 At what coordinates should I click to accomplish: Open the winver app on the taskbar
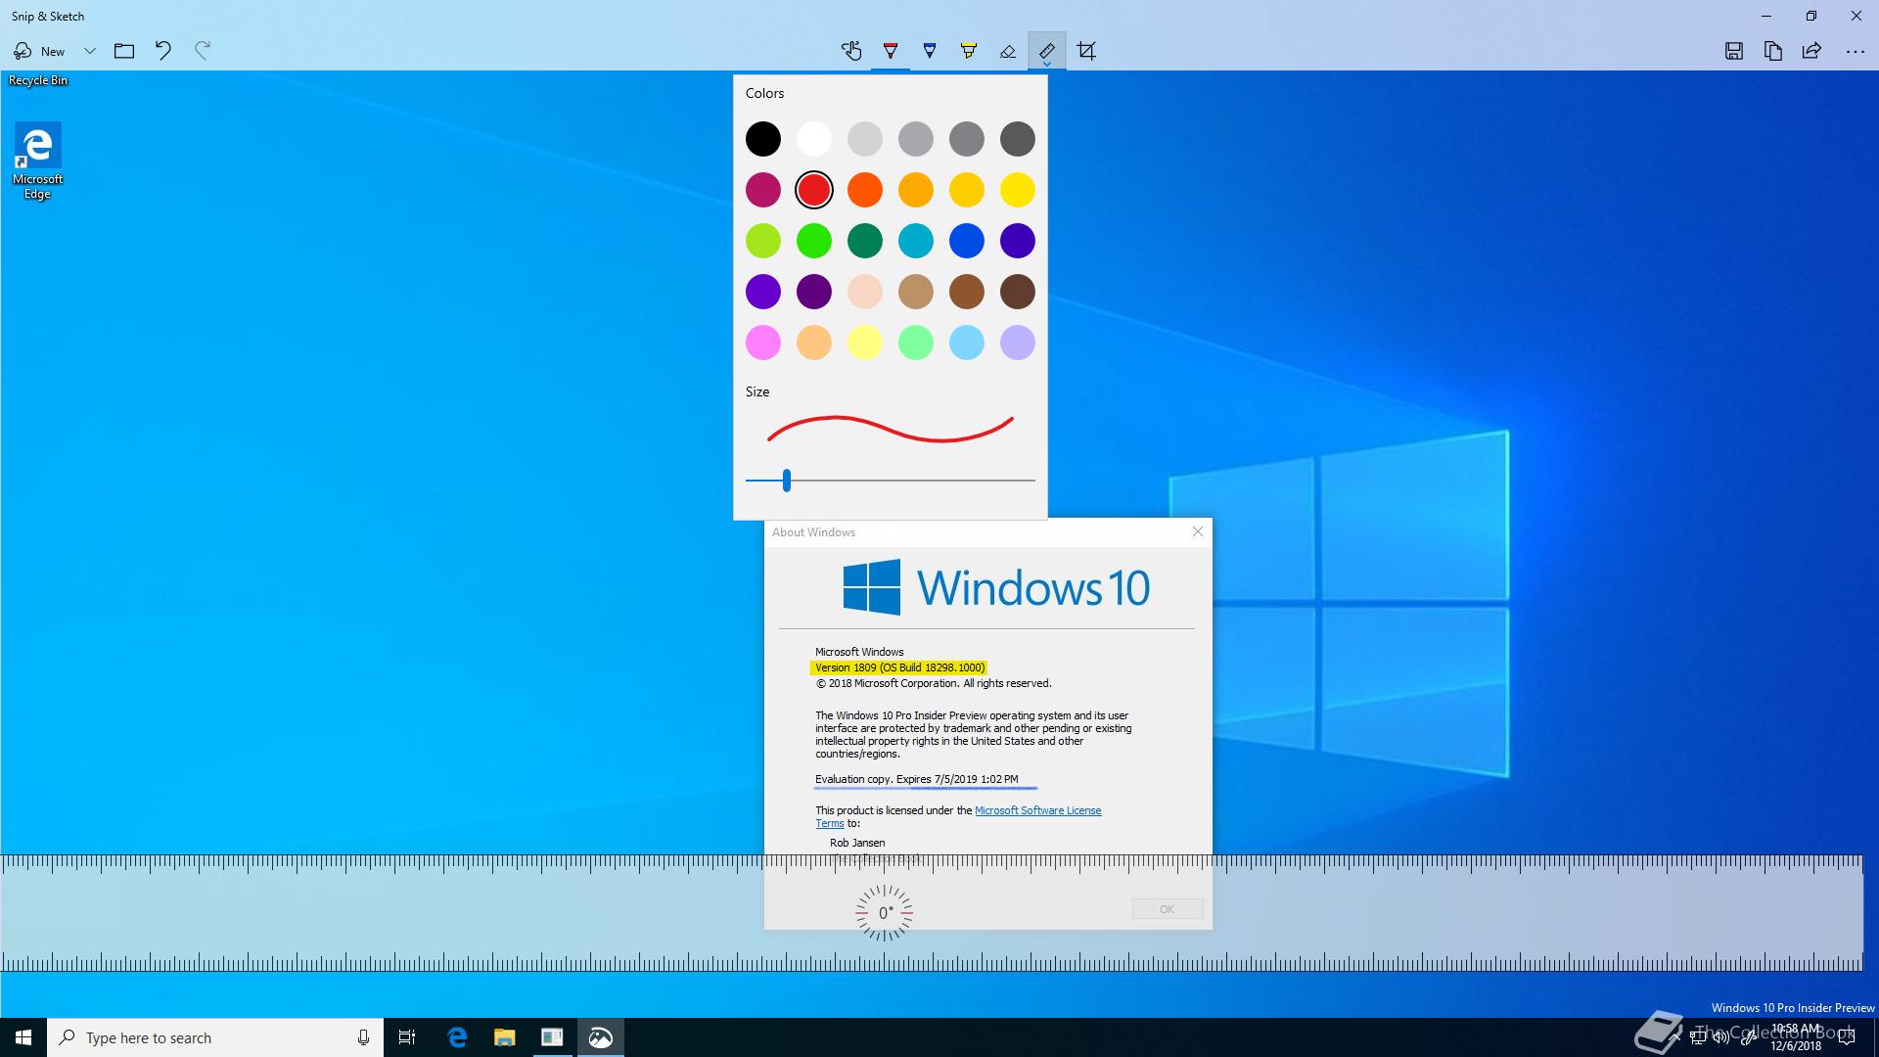pyautogui.click(x=552, y=1037)
